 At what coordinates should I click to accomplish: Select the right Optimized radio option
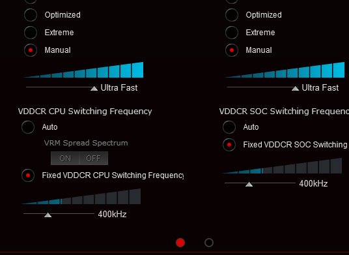[x=232, y=15]
